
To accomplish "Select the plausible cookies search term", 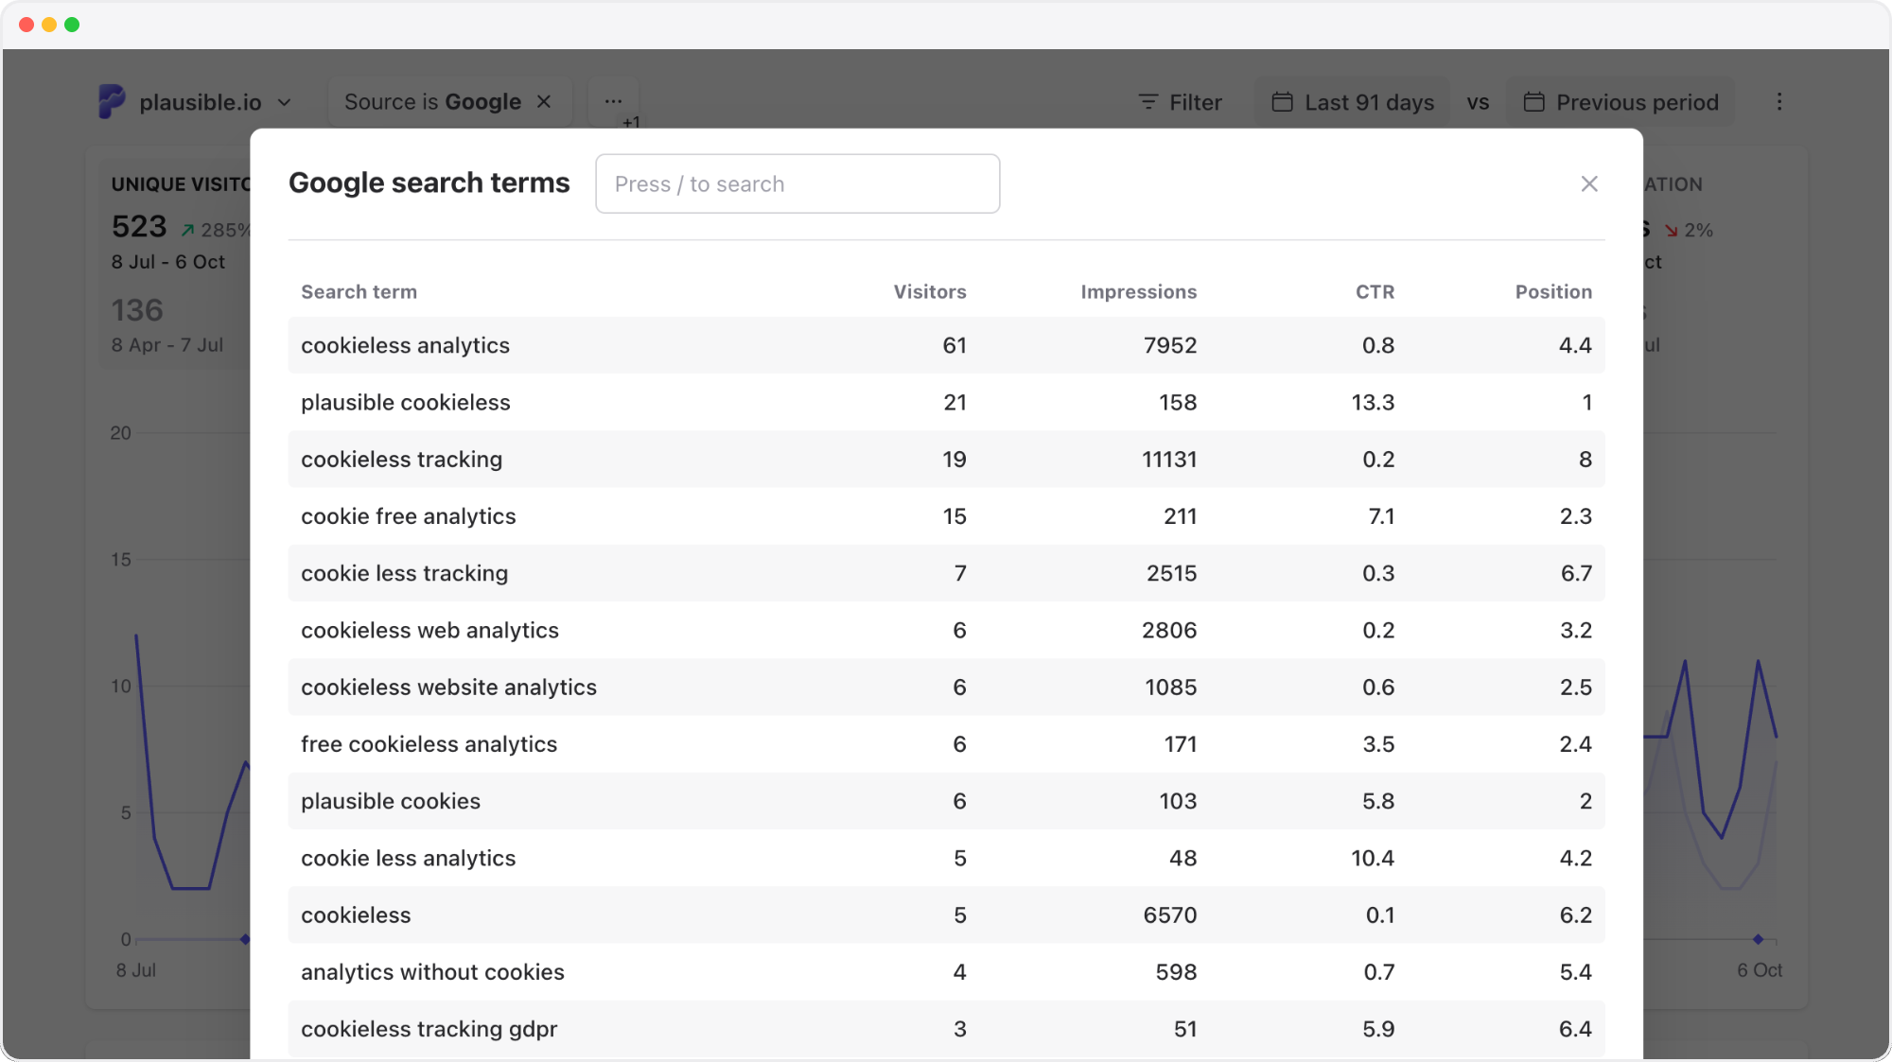I will pos(391,802).
